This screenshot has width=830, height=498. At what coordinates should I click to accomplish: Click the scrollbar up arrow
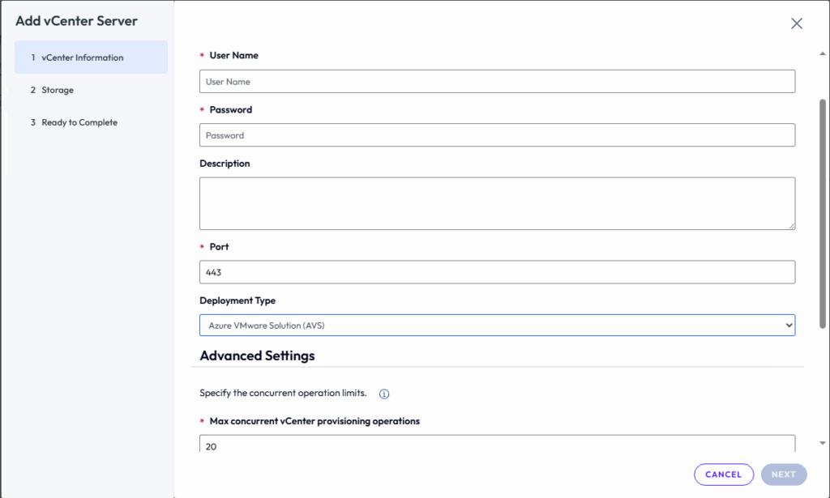tap(822, 53)
